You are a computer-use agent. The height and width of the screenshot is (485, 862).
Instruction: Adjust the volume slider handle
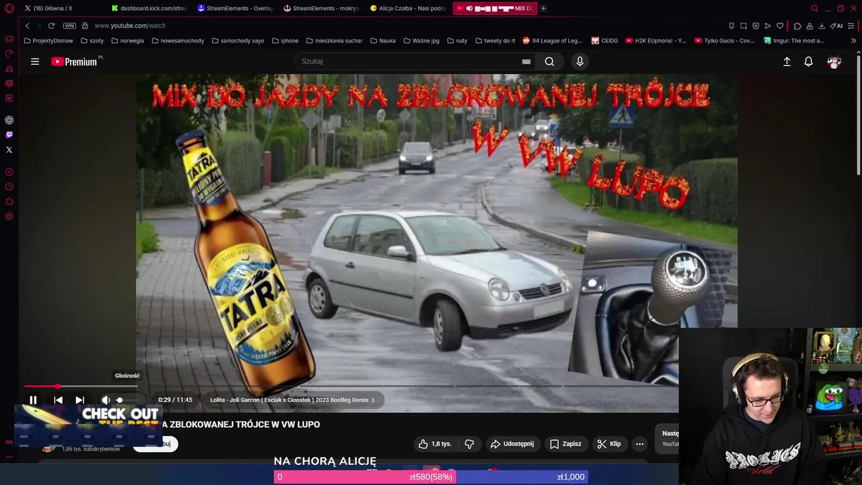click(x=119, y=400)
